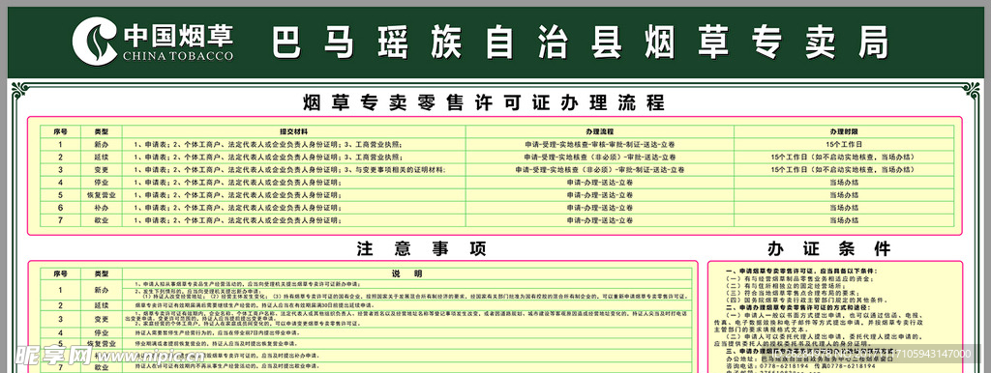Click '停业' in the 注意事项 table
This screenshot has height=373, width=991.
pos(101,332)
